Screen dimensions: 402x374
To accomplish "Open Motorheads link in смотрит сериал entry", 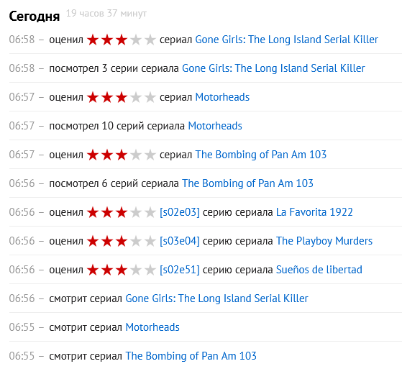I will coord(152,327).
